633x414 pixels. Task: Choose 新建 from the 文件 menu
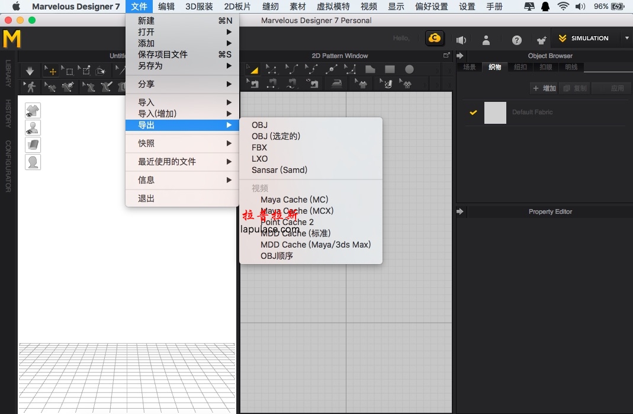coord(182,21)
